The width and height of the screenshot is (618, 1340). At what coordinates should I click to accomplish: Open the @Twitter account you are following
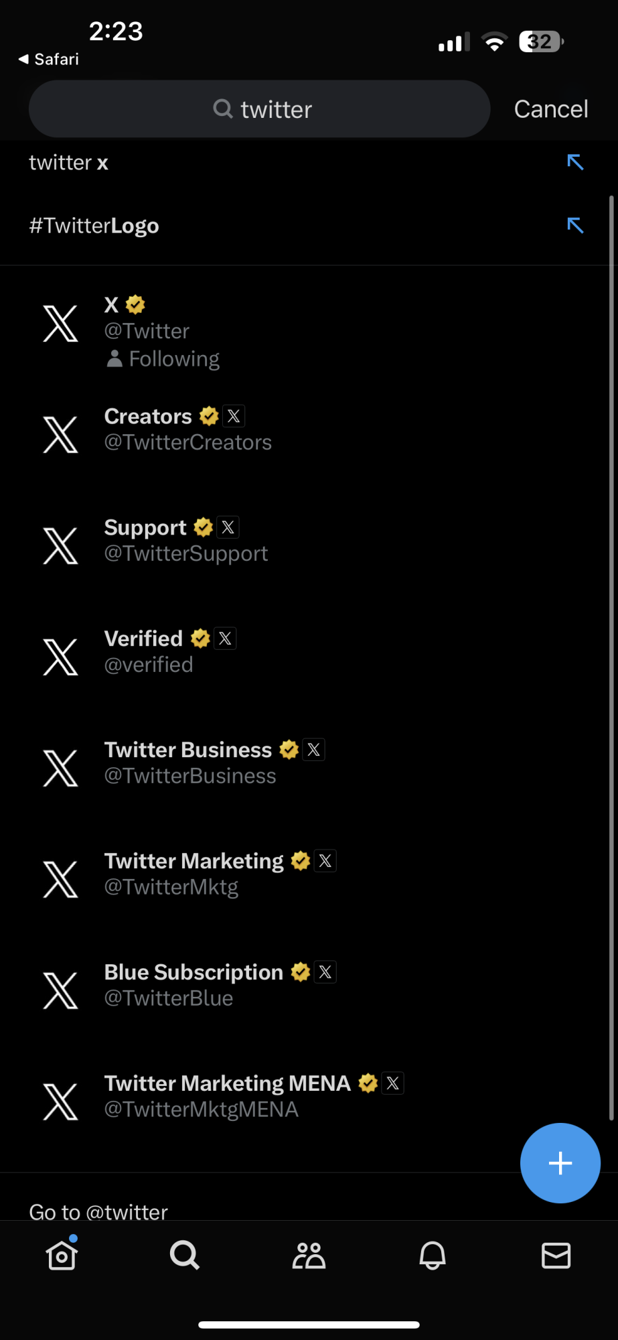tap(309, 332)
